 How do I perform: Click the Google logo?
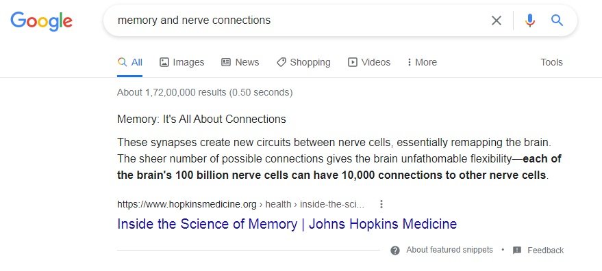coord(42,21)
